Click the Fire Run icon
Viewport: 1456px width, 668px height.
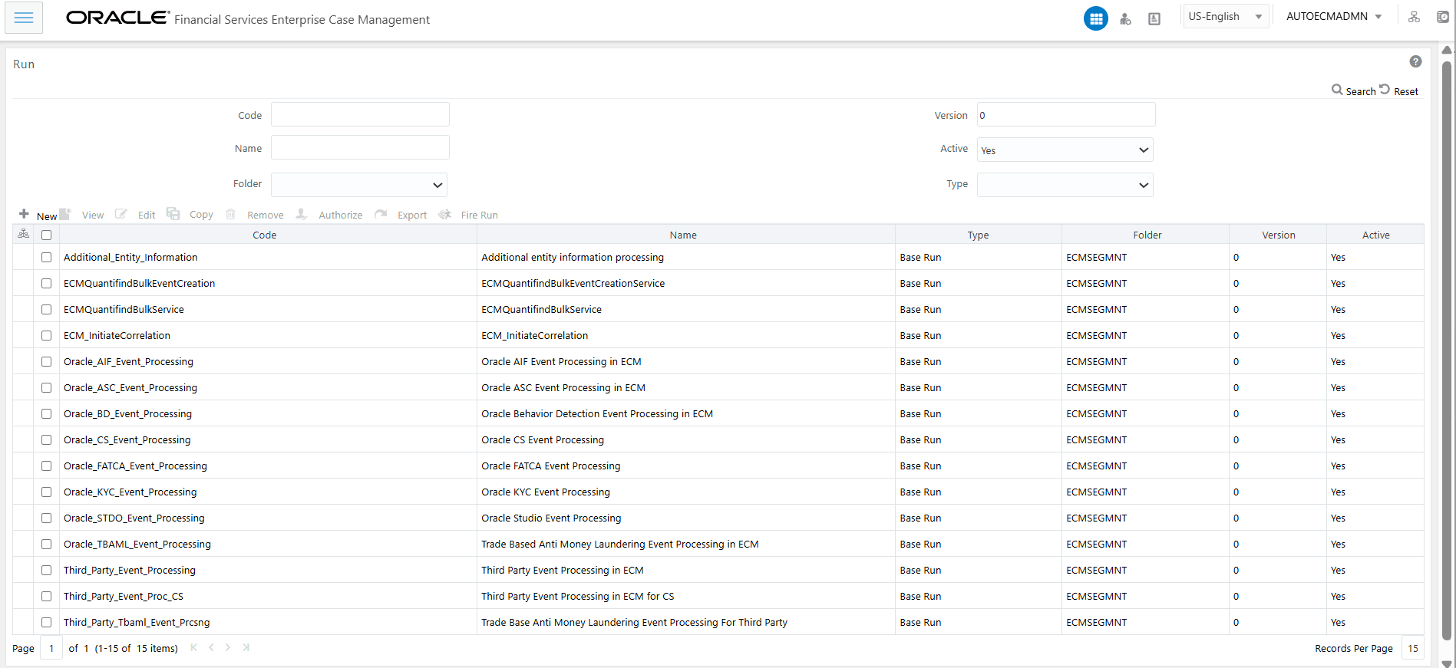[444, 214]
